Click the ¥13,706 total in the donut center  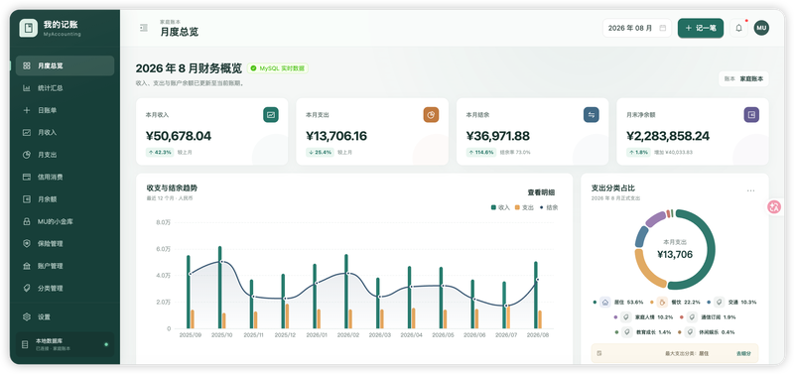pos(675,255)
